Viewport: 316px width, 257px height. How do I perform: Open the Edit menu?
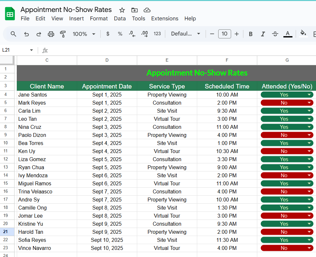coord(40,18)
